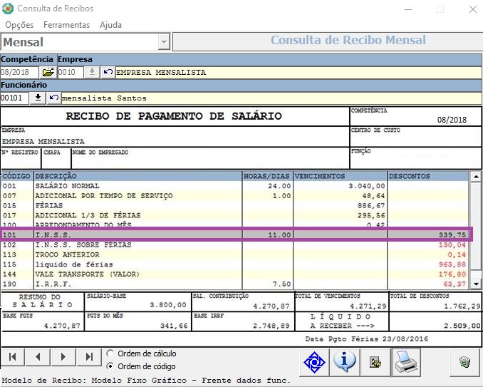This screenshot has width=483, height=387.
Task: Click the small configuration tool icon
Action: [375, 362]
